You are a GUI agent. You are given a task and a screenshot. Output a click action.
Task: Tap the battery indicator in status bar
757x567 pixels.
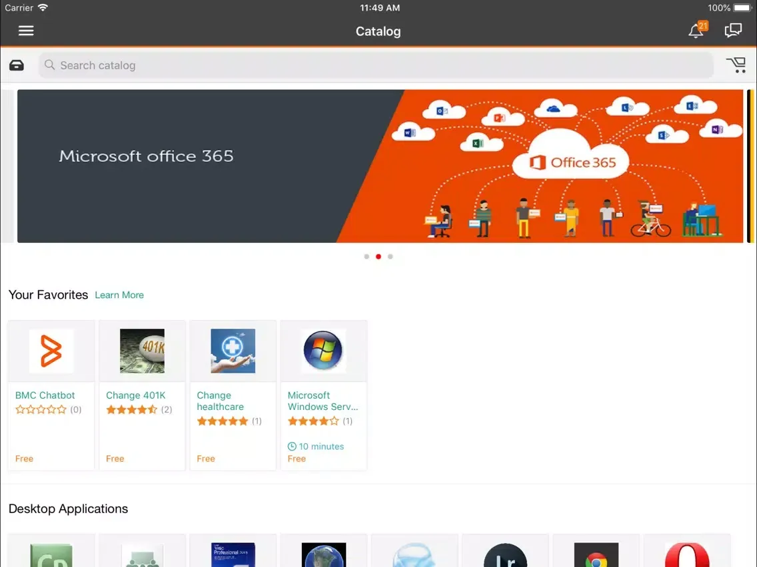(x=742, y=8)
